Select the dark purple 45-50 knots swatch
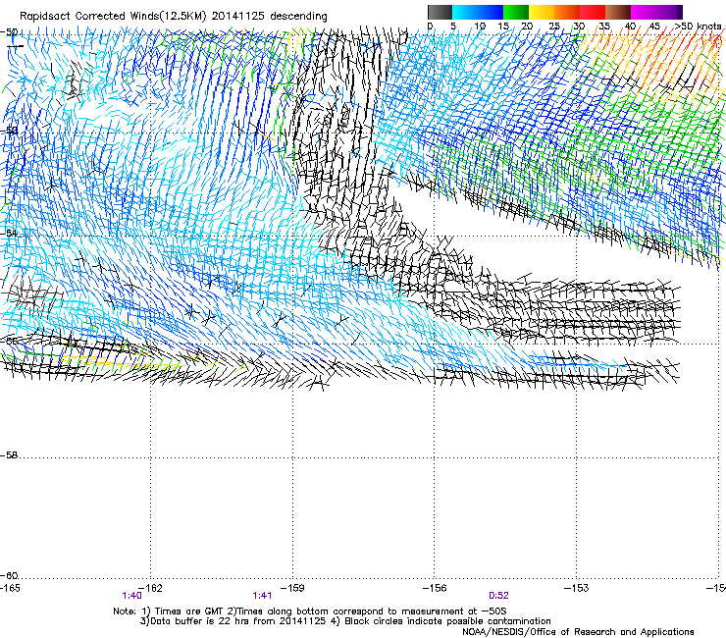Viewport: 726px width, 638px height. [669, 12]
